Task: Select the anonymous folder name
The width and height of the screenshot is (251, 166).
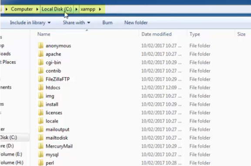Action: [58, 46]
